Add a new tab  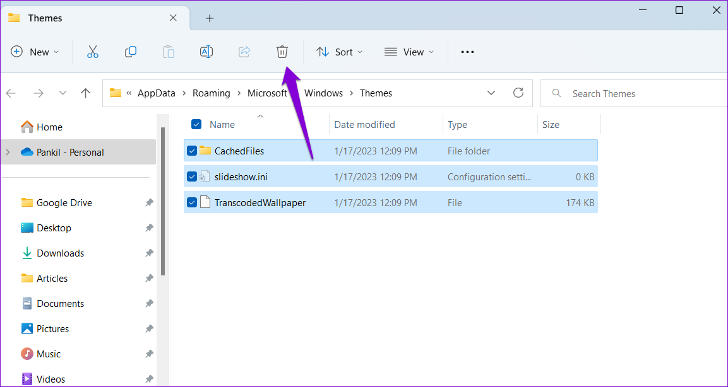click(x=210, y=18)
